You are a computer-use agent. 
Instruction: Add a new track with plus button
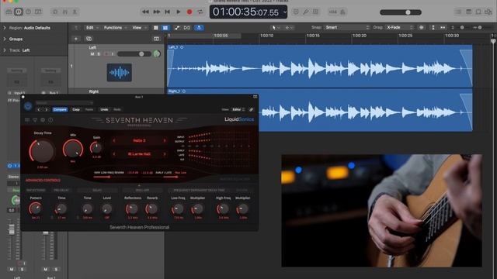pos(76,39)
